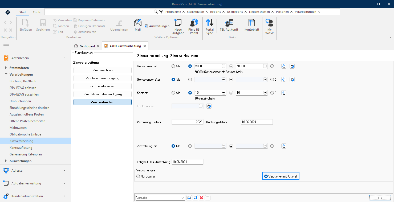This screenshot has width=394, height=202.
Task: Click the Zins berechnen button
Action: (103, 70)
